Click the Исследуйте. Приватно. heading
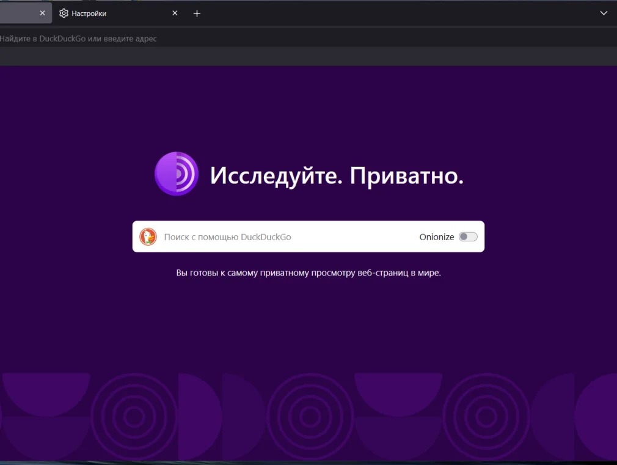The width and height of the screenshot is (617, 465). (x=337, y=175)
